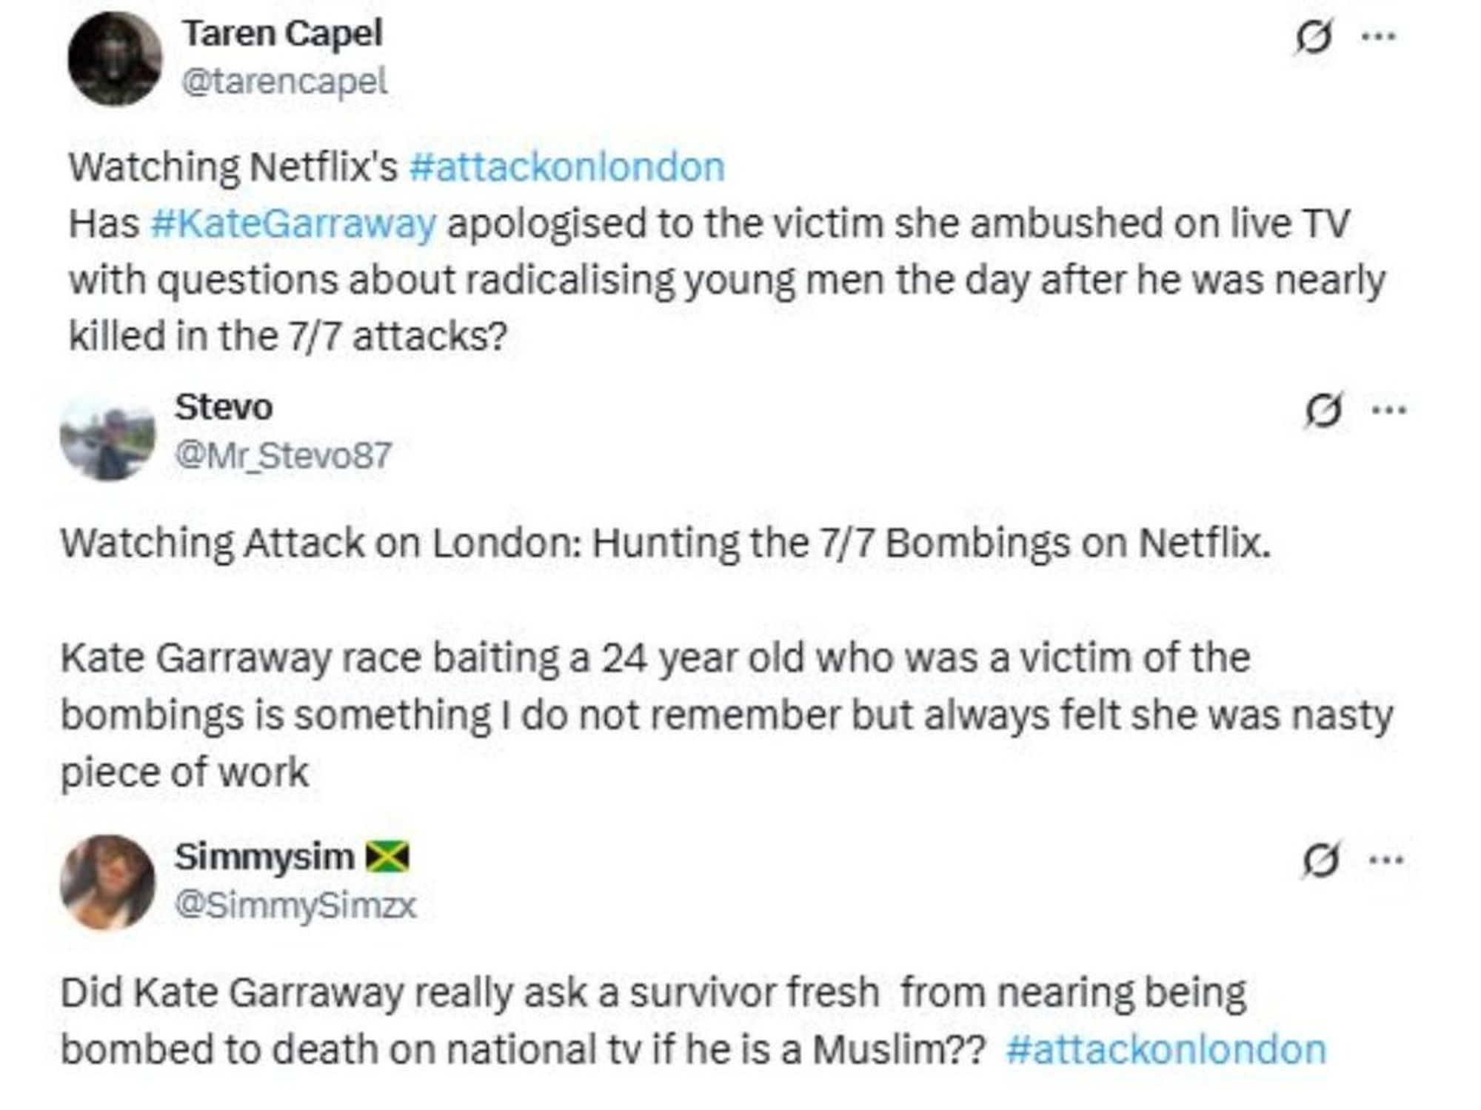
Task: Click the @tarencapel handle
Action: 284,81
